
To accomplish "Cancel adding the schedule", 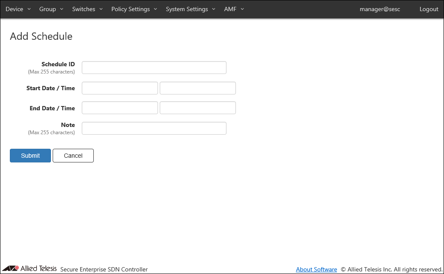I will (x=73, y=156).
